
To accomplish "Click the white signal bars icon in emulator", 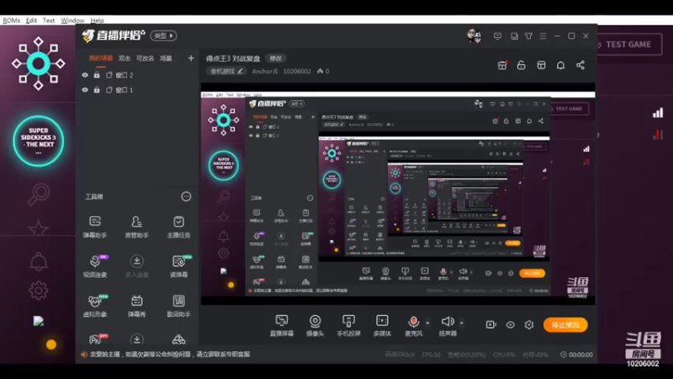I will [x=658, y=113].
